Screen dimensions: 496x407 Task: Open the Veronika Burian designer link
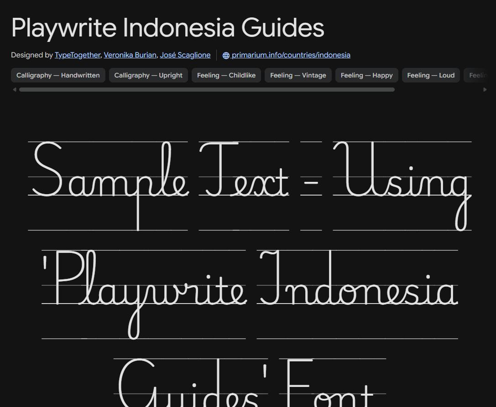tap(130, 55)
